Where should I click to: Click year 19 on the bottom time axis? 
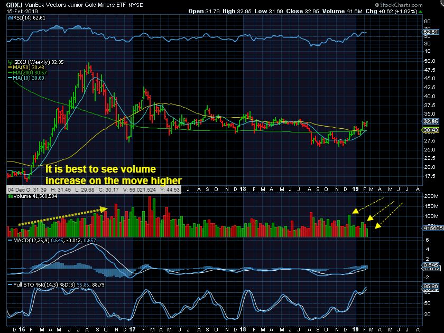tap(356, 330)
